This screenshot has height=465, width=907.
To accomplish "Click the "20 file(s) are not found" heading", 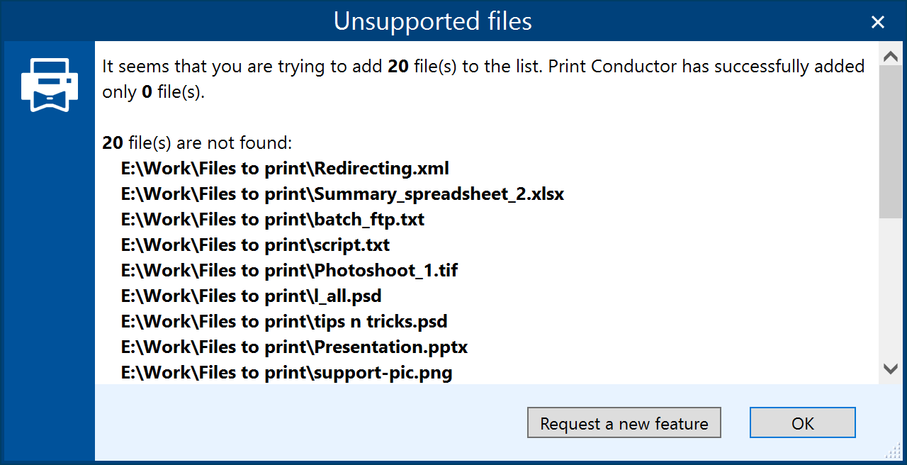I will coord(197,143).
